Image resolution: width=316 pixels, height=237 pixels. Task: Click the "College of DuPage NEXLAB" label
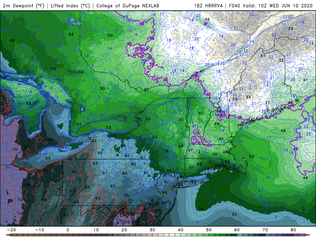click(x=128, y=6)
